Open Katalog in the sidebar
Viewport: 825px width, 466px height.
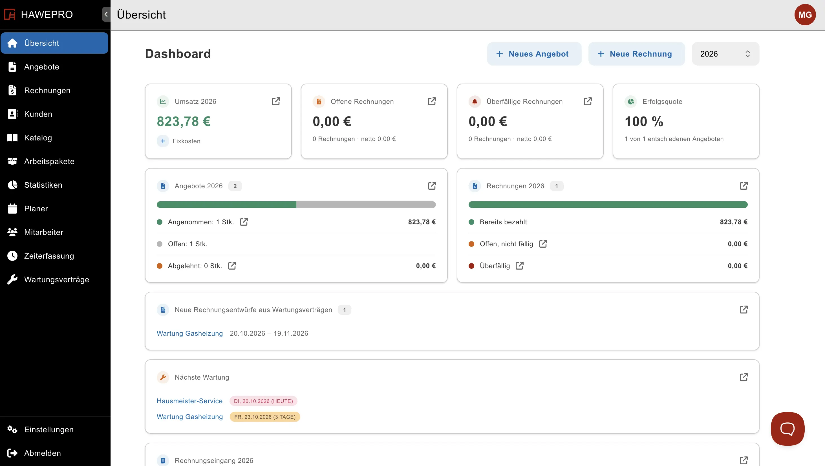[x=54, y=138]
